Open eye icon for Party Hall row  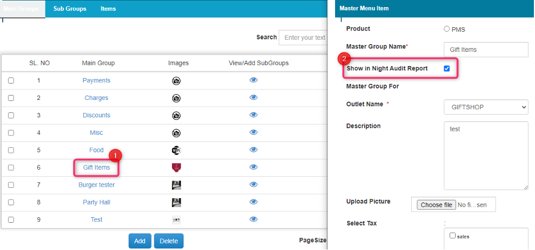tap(254, 202)
